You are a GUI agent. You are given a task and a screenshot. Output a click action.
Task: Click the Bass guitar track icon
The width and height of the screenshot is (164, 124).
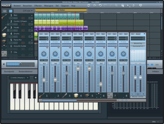(4, 16)
